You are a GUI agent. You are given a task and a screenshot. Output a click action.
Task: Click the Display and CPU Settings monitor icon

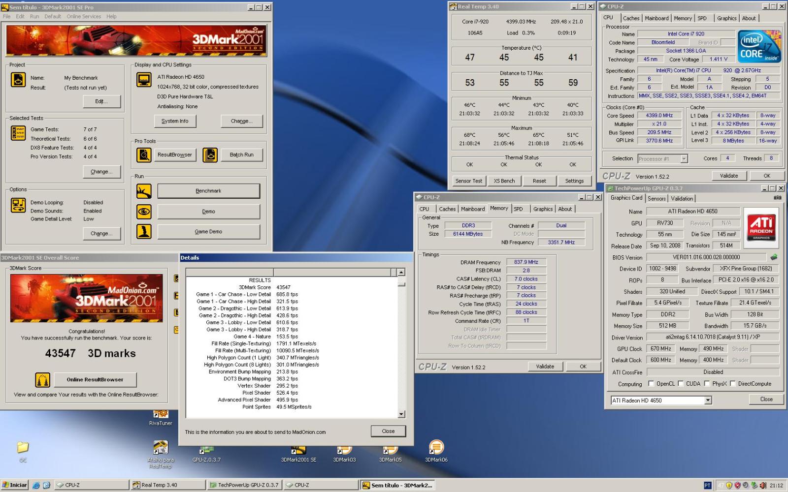pos(144,80)
